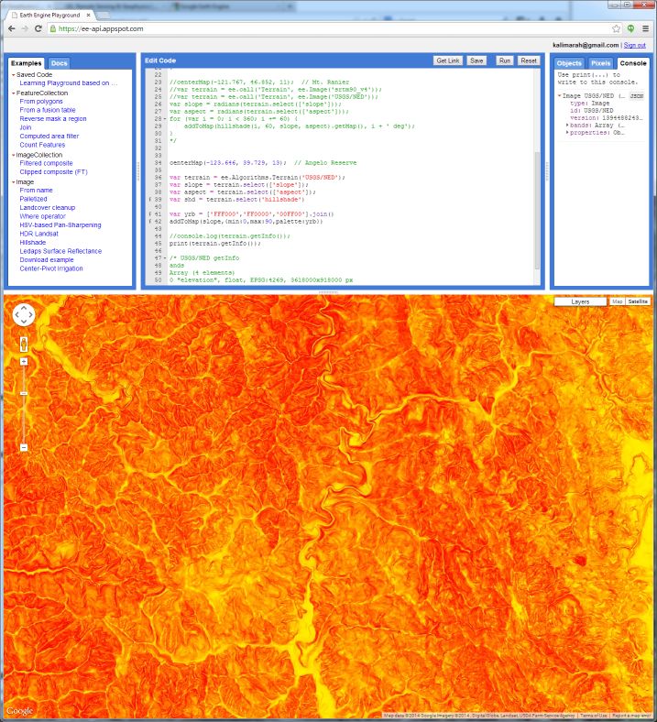Expand the bands Array entry
This screenshot has height=722, width=657.
567,126
